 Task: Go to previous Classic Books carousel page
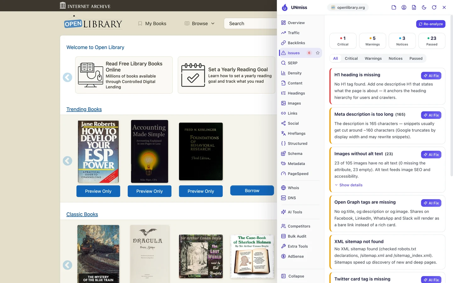pos(67,265)
